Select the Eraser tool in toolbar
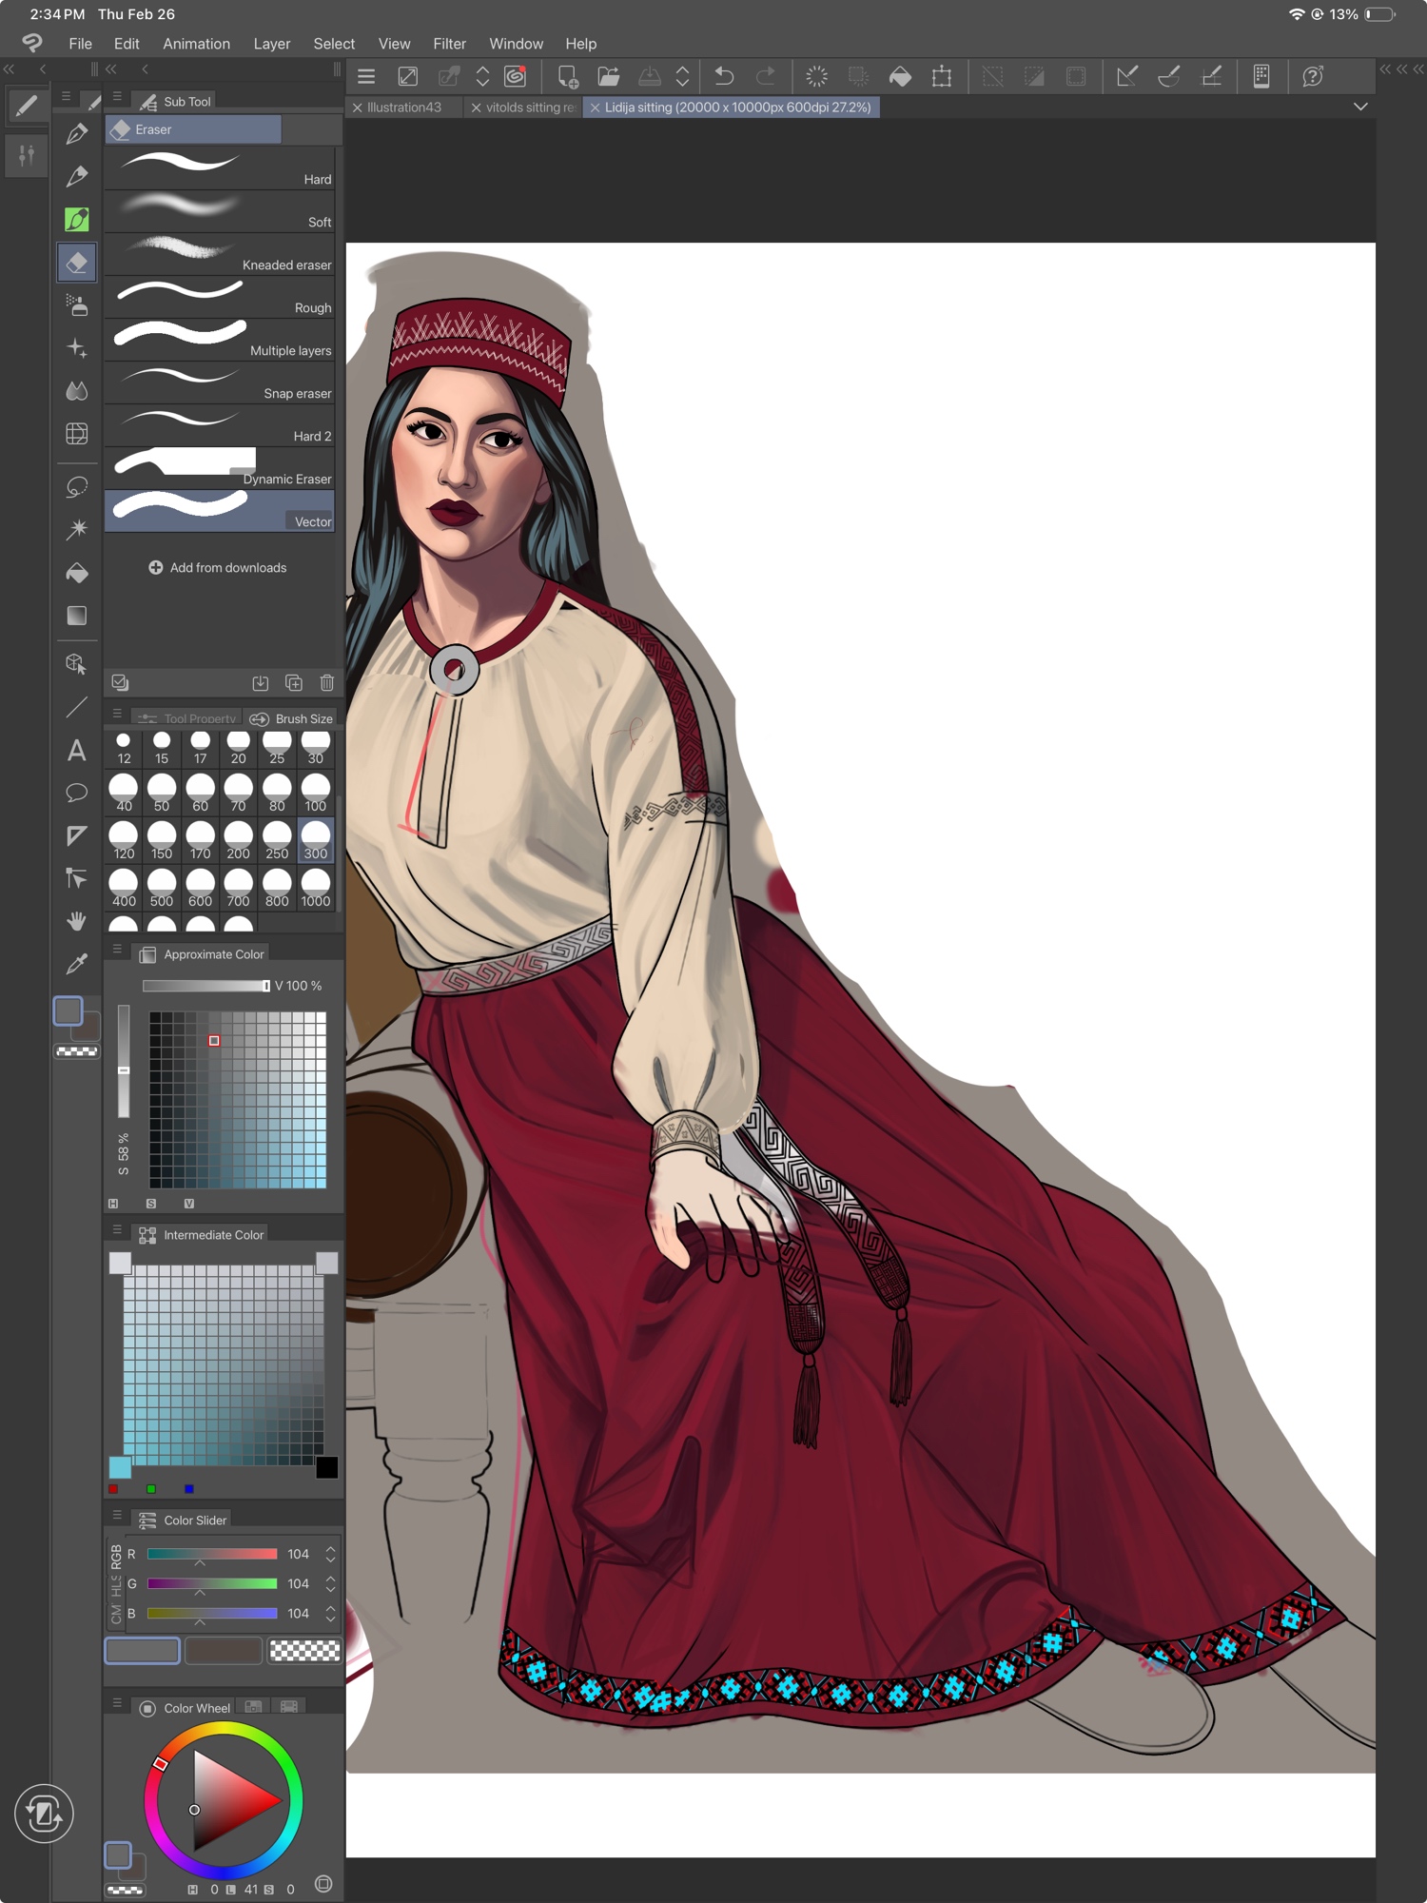The height and width of the screenshot is (1903, 1427). pyautogui.click(x=77, y=263)
